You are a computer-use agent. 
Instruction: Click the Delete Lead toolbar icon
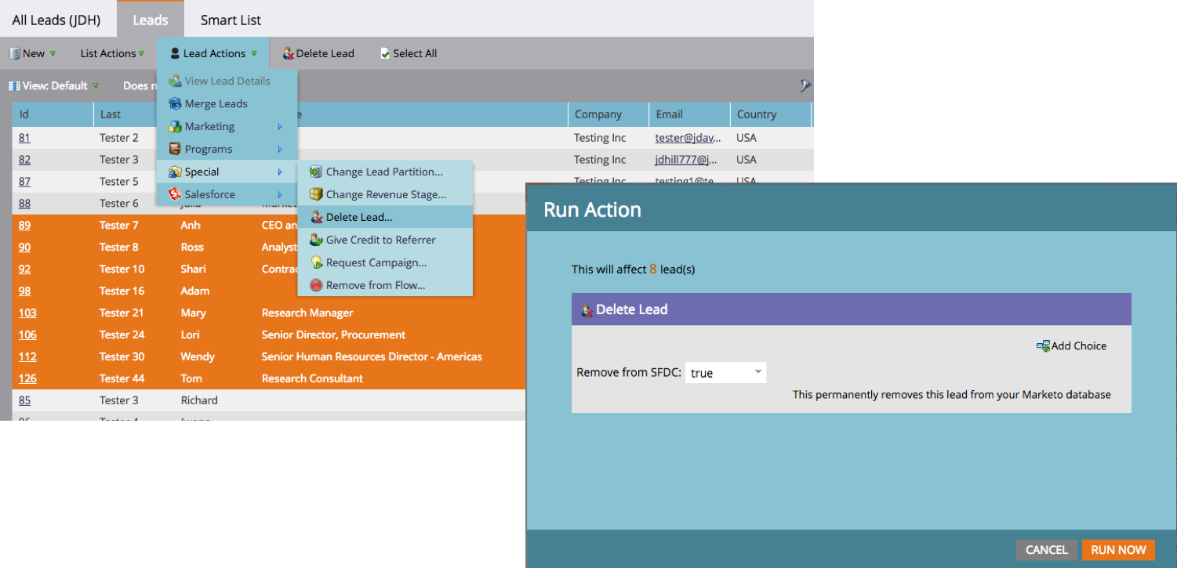(x=288, y=54)
